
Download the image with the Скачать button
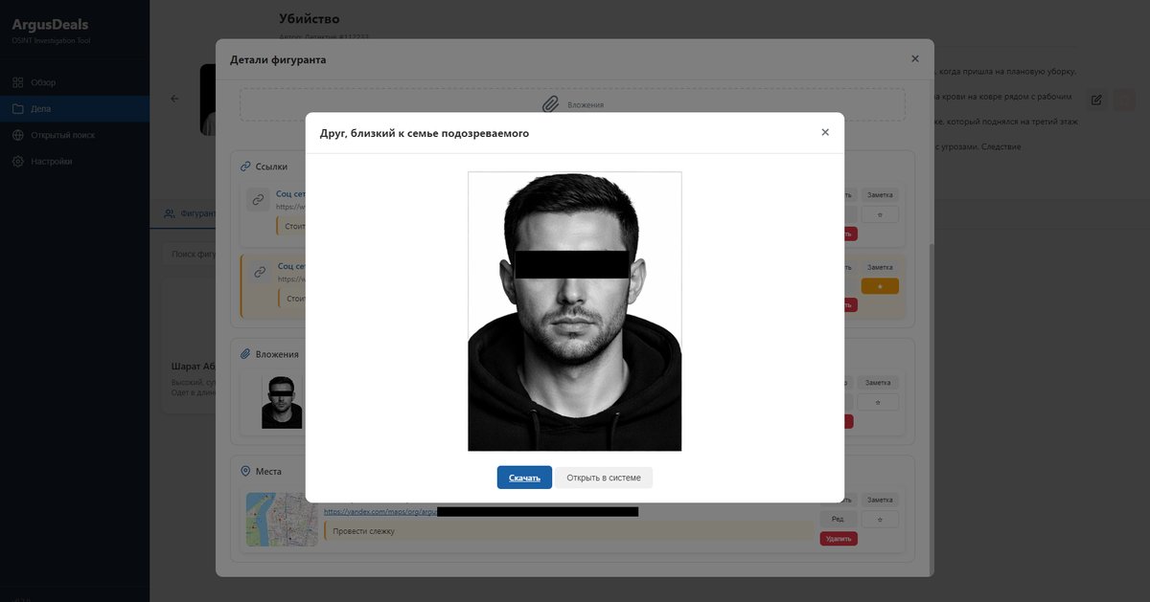pos(524,478)
